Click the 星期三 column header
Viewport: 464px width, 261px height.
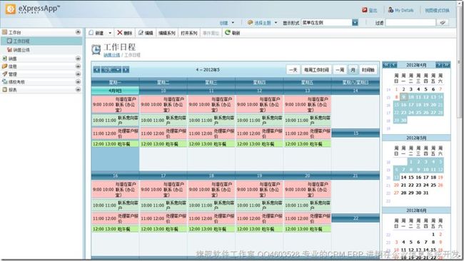pyautogui.click(x=211, y=82)
